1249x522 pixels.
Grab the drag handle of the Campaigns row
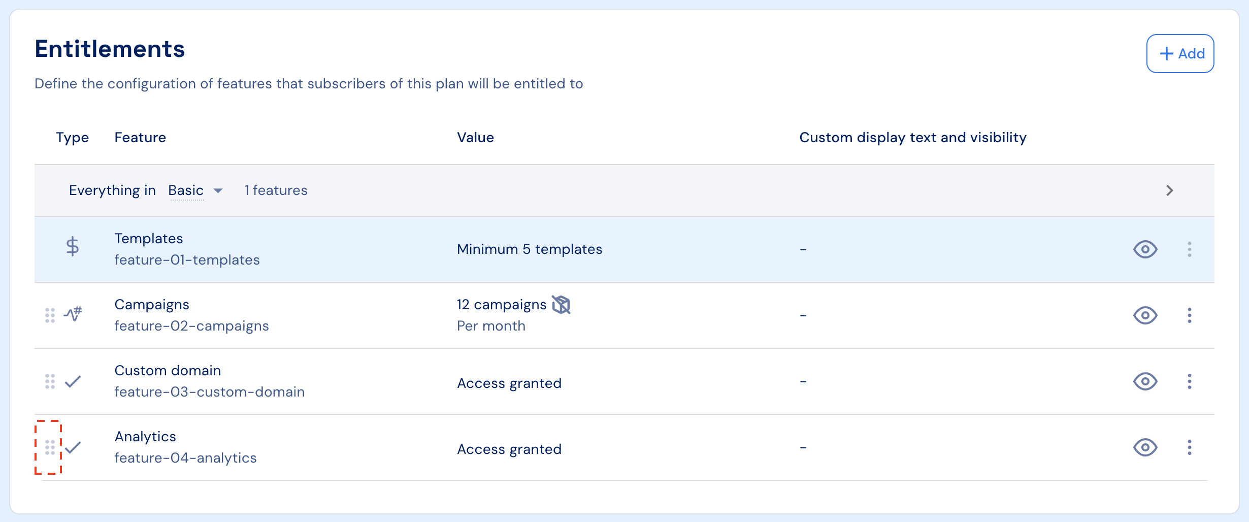tap(50, 315)
